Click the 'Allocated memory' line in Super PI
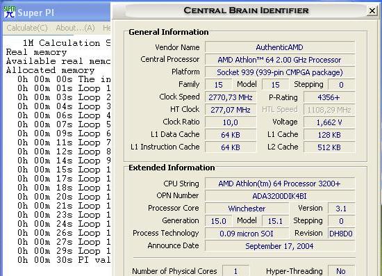The image size is (382, 276). point(51,70)
